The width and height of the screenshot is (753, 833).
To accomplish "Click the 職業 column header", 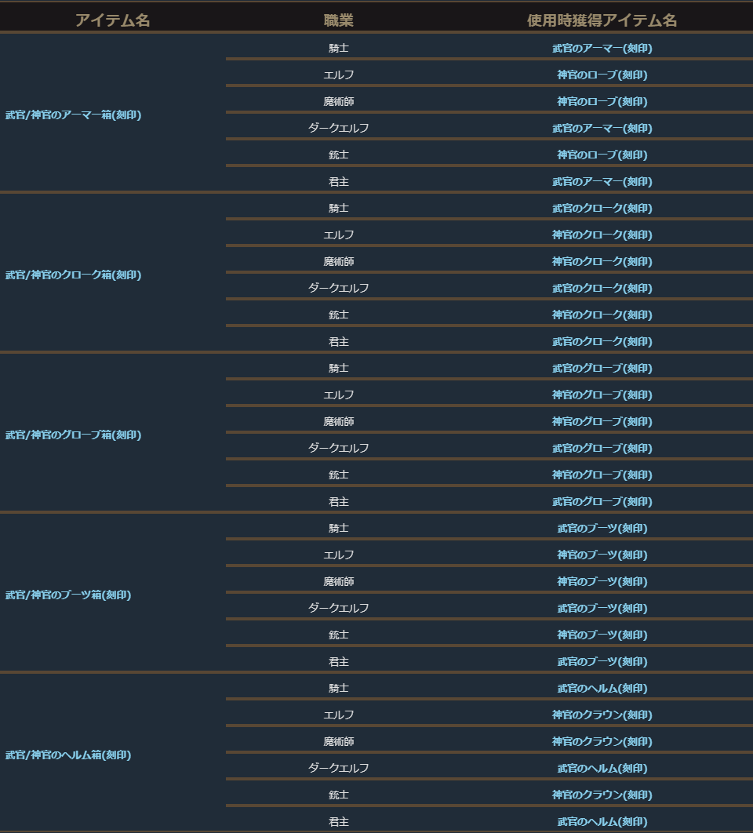I will (338, 20).
